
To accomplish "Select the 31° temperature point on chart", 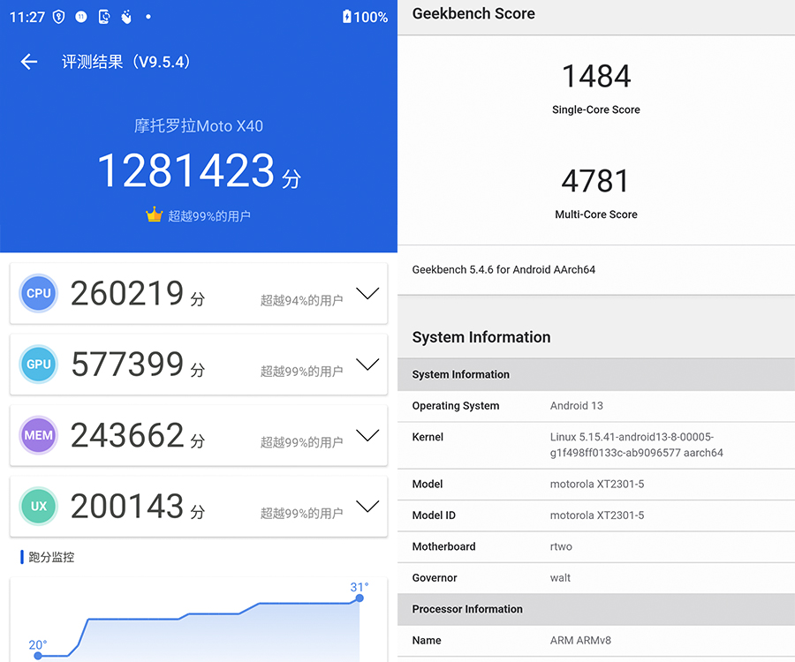I will point(360,598).
